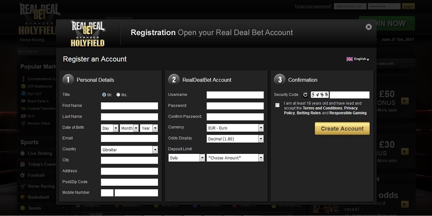Viewport: 432px width, 216px height.
Task: Open Today's Events in Sports sidebar
Action: click(x=41, y=165)
